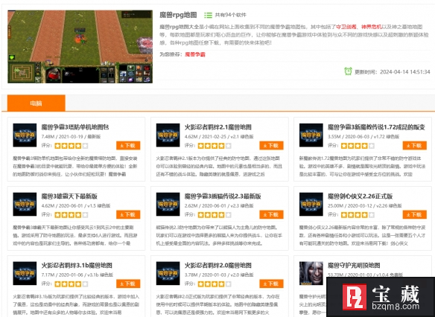The image size is (435, 317).
Task: Click the 魔兽守护光明顶地图 character icon
Action: coord(311,273)
